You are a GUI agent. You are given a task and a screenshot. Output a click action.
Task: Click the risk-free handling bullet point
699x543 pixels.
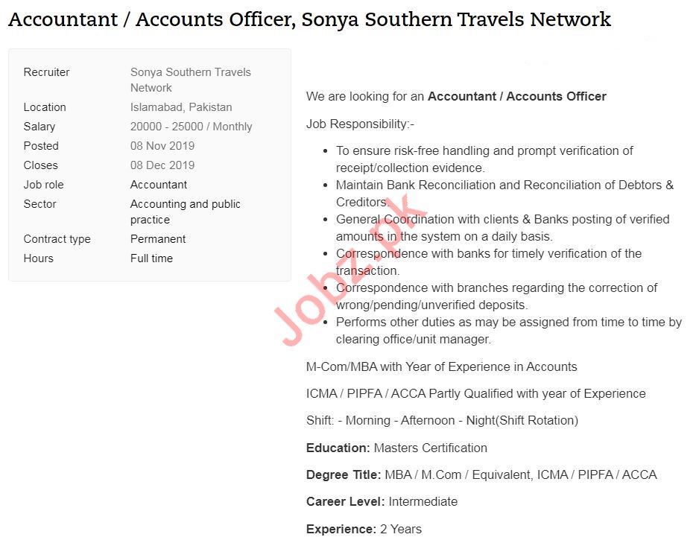(484, 159)
